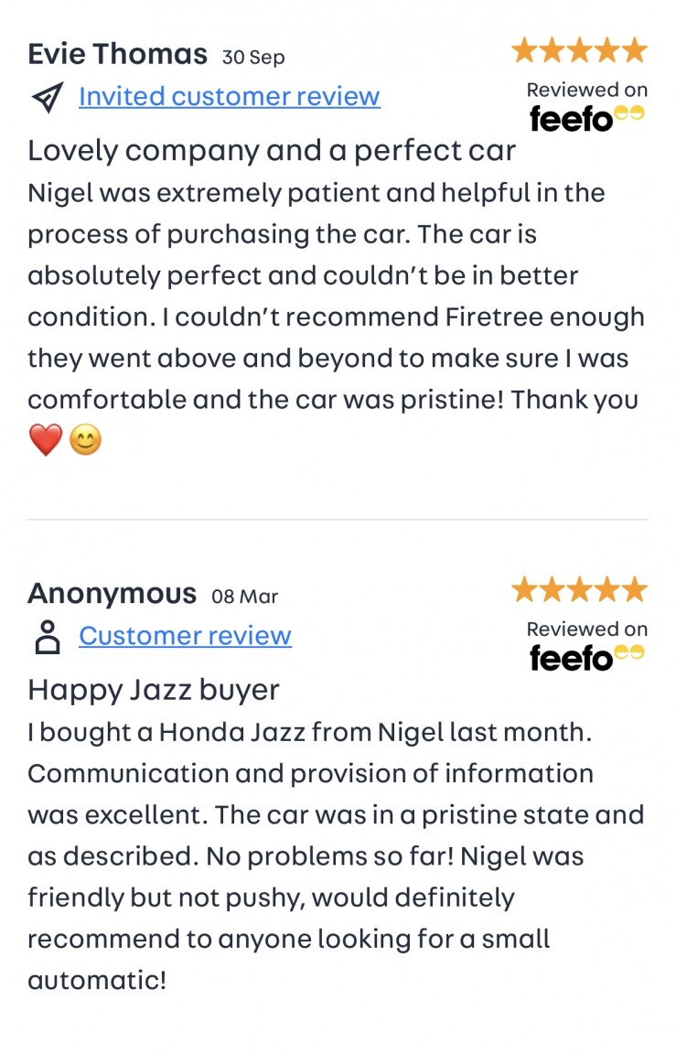Click the feefo logo on Anonymous's review
The width and height of the screenshot is (676, 1054).
tap(586, 656)
